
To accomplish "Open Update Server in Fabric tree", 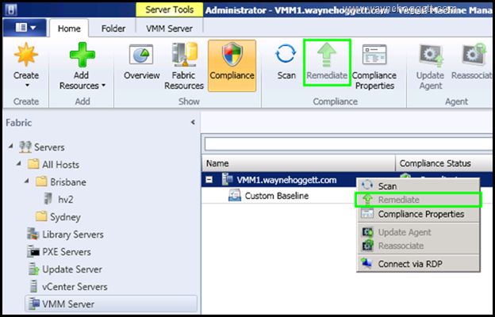I will (66, 269).
